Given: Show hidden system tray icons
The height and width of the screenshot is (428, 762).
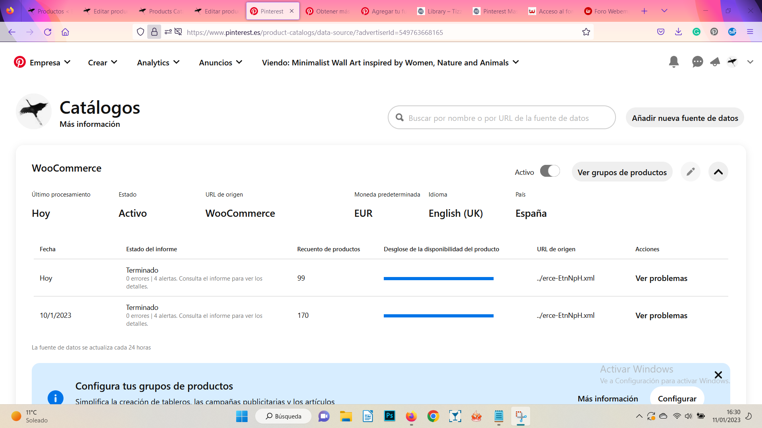Looking at the screenshot, I should tap(639, 416).
